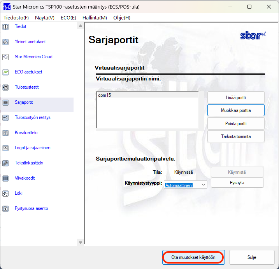Maximize the TSP100 settings window
The image size is (279, 269).
(x=249, y=7)
